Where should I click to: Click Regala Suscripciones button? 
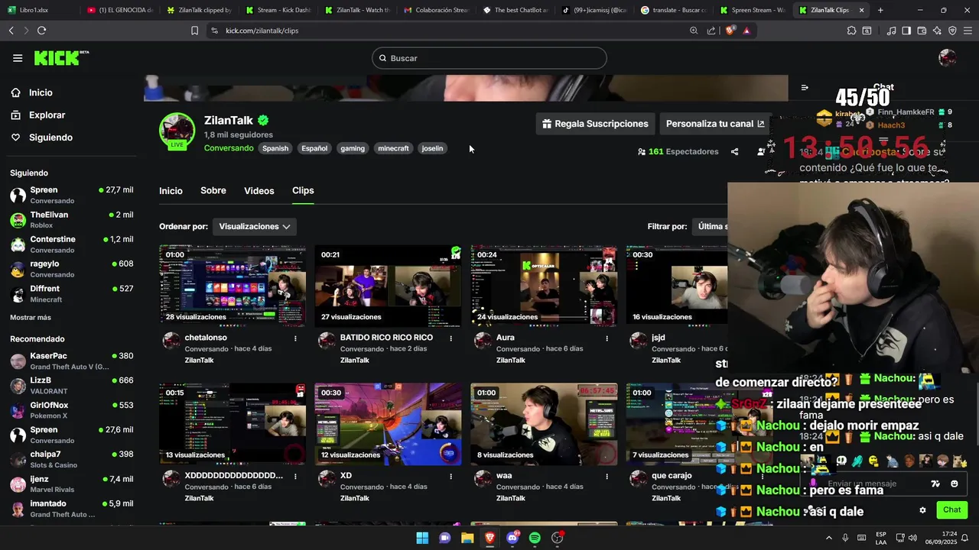tap(595, 124)
